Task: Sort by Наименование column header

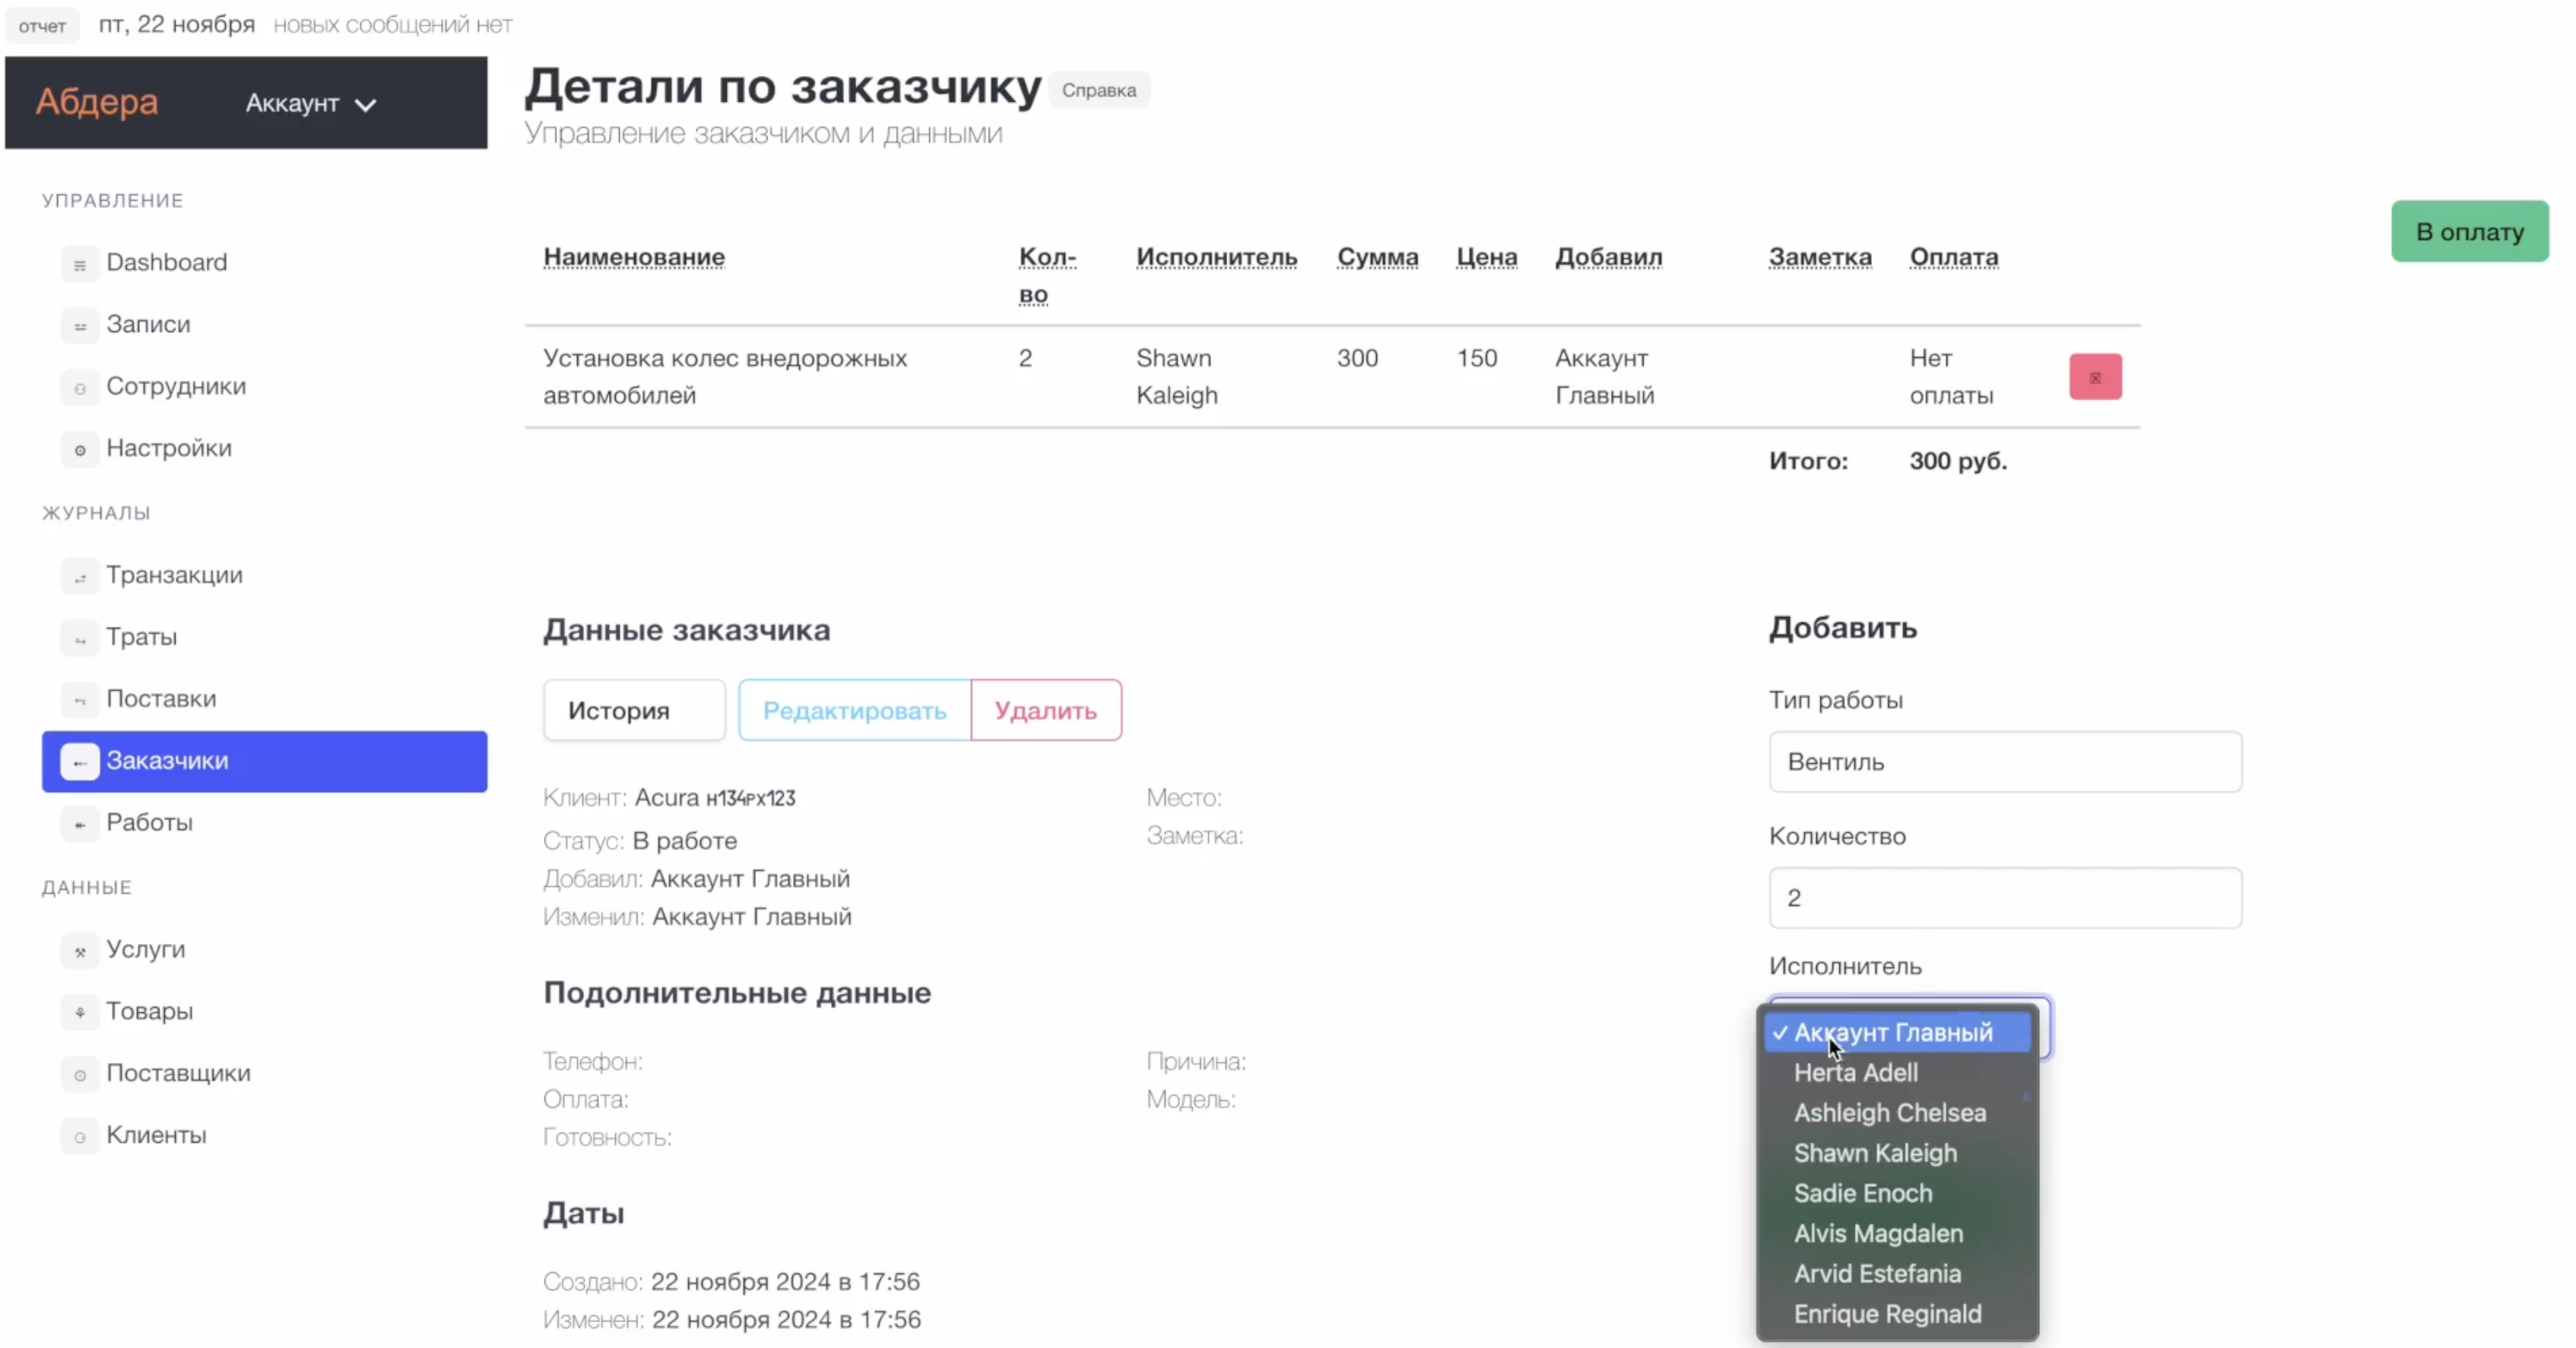Action: pyautogui.click(x=634, y=257)
